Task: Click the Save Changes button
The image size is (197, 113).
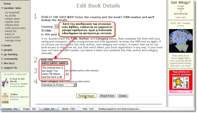Action: coord(86,96)
